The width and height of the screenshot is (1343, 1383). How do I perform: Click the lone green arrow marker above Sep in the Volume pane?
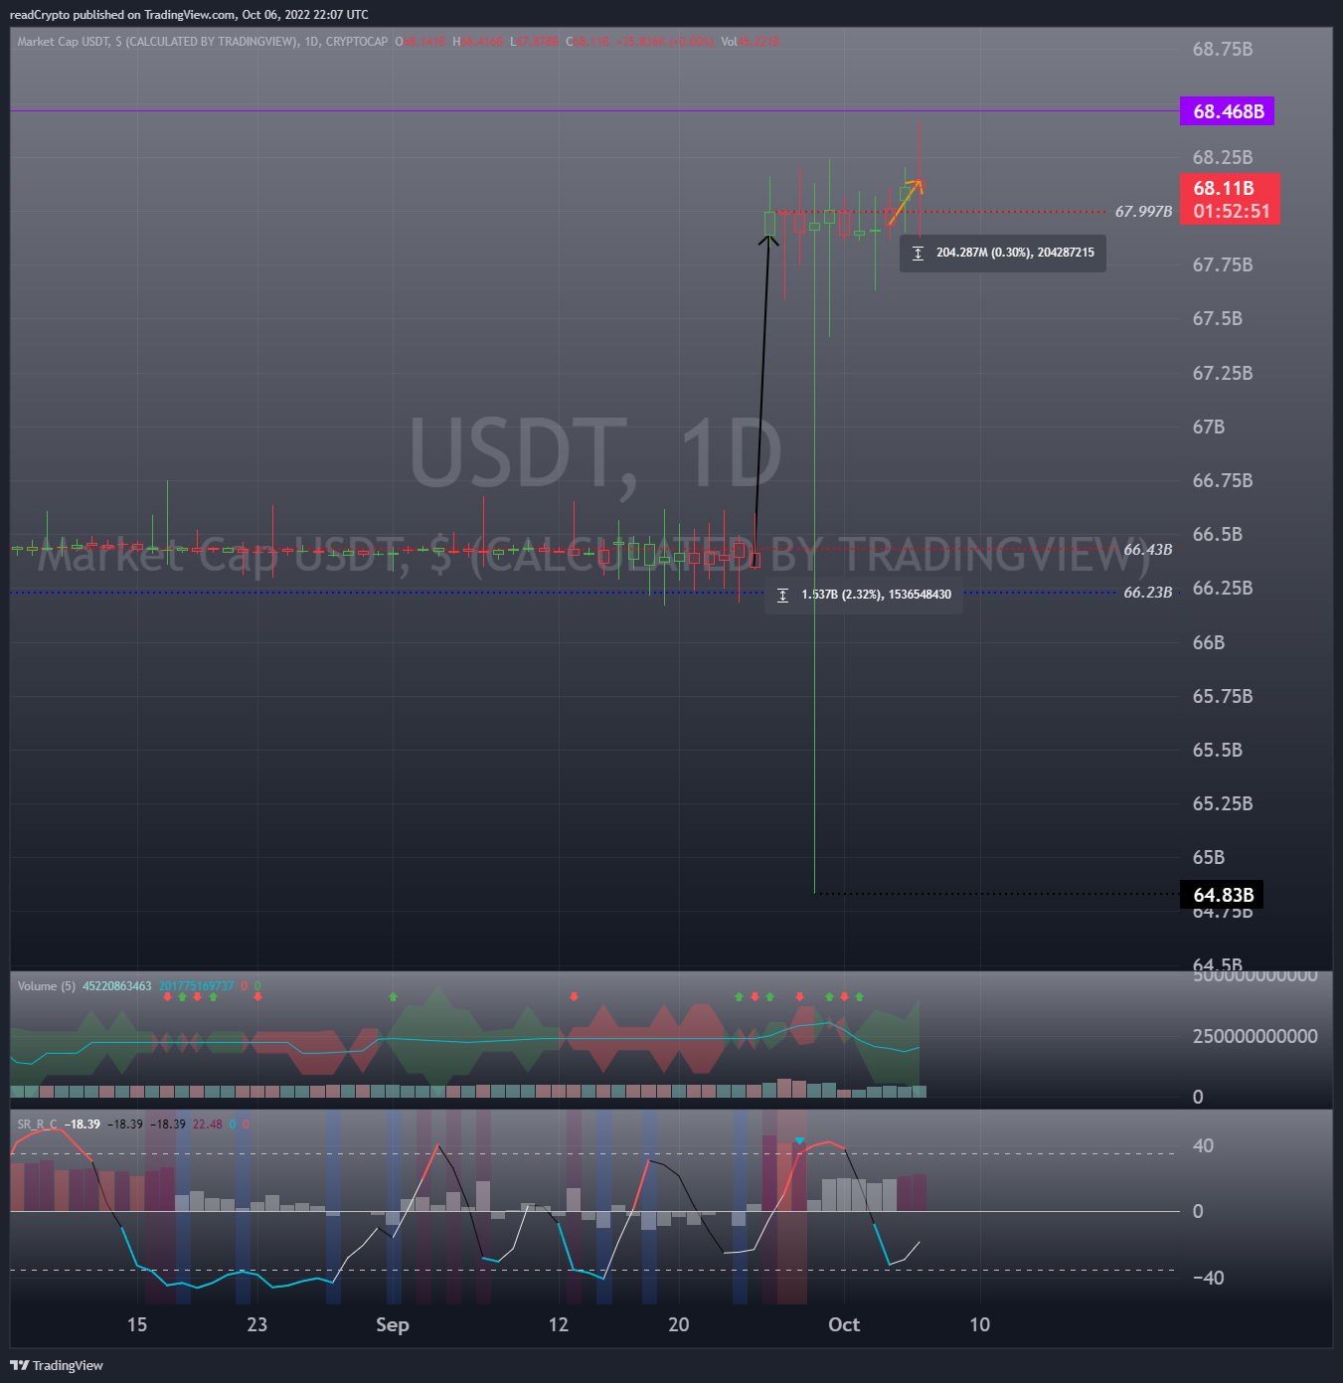[x=393, y=996]
